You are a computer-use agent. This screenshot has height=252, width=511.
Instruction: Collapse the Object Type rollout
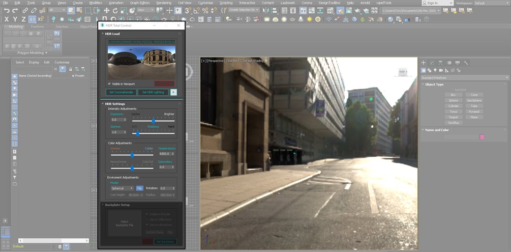434,85
